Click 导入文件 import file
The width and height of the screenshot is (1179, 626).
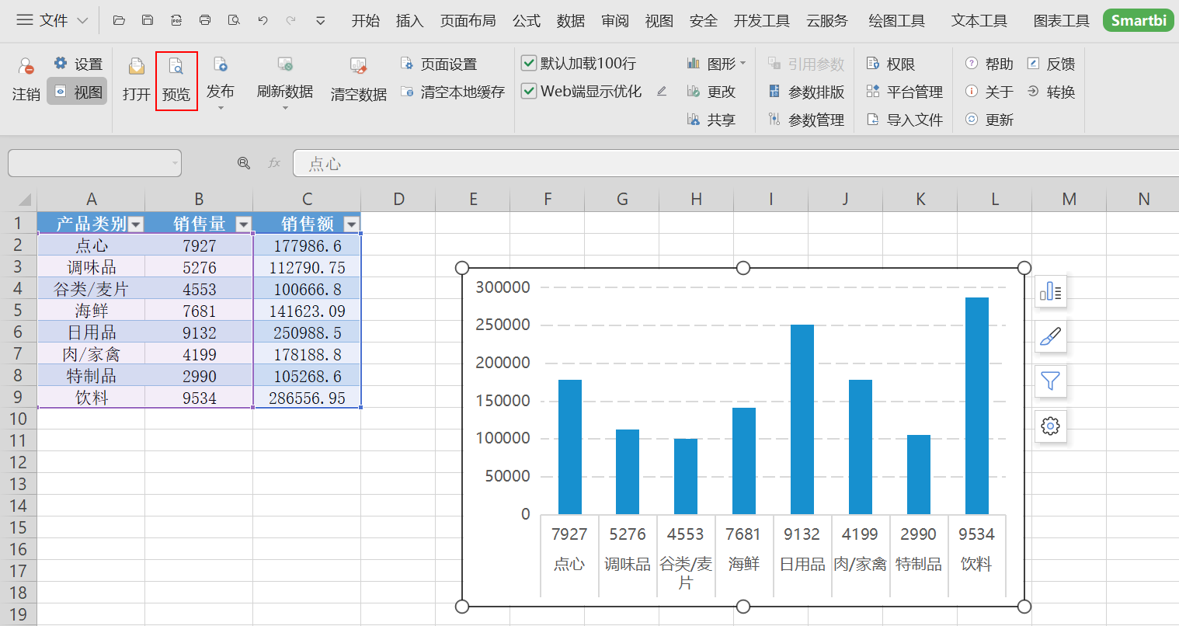tap(905, 120)
